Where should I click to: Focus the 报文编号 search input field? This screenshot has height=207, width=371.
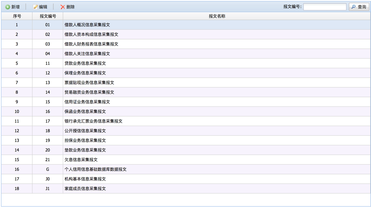[324, 7]
